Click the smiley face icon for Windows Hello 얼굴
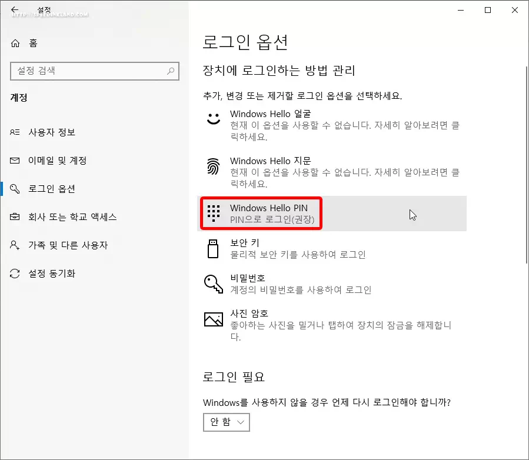This screenshot has height=460, width=529. [213, 119]
